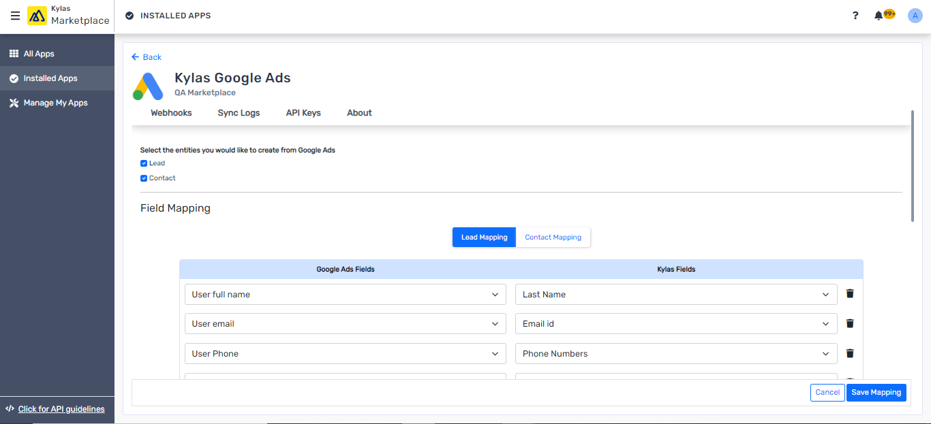Open the help question mark icon
This screenshot has height=424, width=931.
855,16
